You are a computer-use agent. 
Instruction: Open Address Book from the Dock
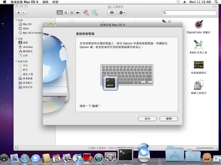coord(46,158)
